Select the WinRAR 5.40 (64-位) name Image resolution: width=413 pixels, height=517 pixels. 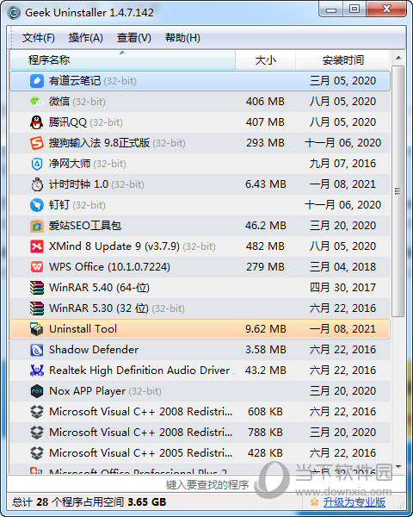(x=99, y=288)
